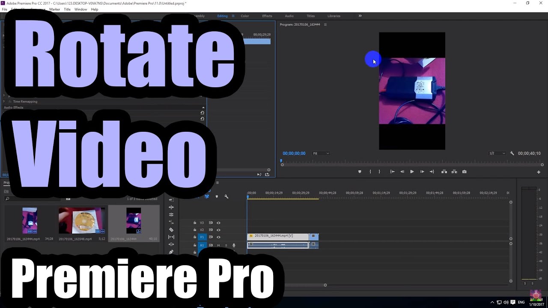Select the 20170106_163444.mp4 clip thumbnail
548x308 pixels.
pyautogui.click(x=30, y=221)
